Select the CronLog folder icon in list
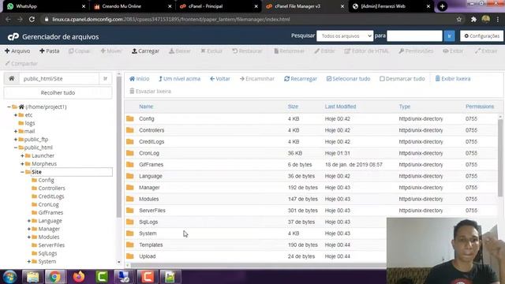Image resolution: width=505 pixels, height=284 pixels. coord(130,153)
